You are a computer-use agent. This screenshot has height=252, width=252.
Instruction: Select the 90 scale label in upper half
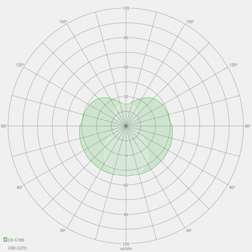126,37
